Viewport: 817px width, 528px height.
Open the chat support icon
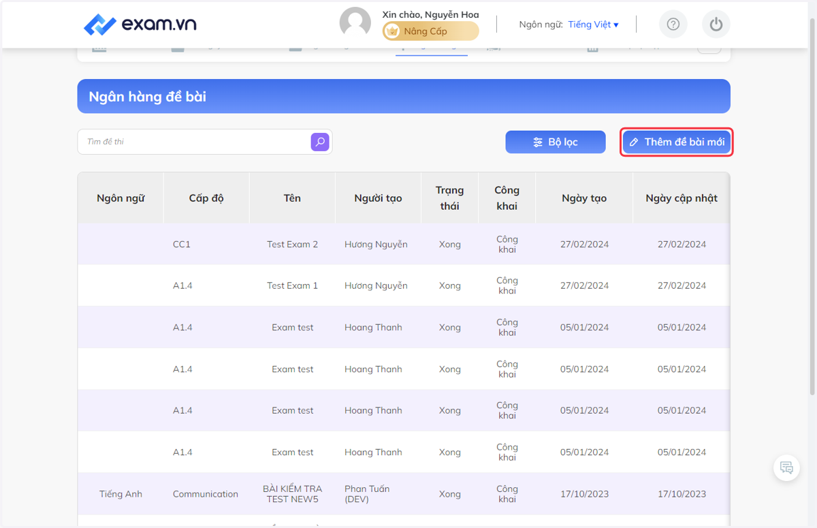coord(786,467)
